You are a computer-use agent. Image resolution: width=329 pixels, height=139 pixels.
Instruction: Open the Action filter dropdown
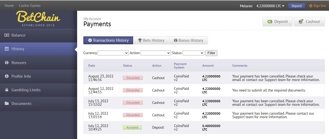click(156, 53)
